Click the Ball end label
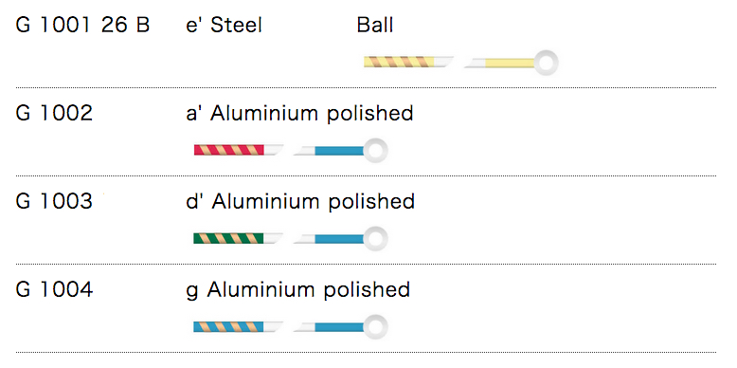 375,25
